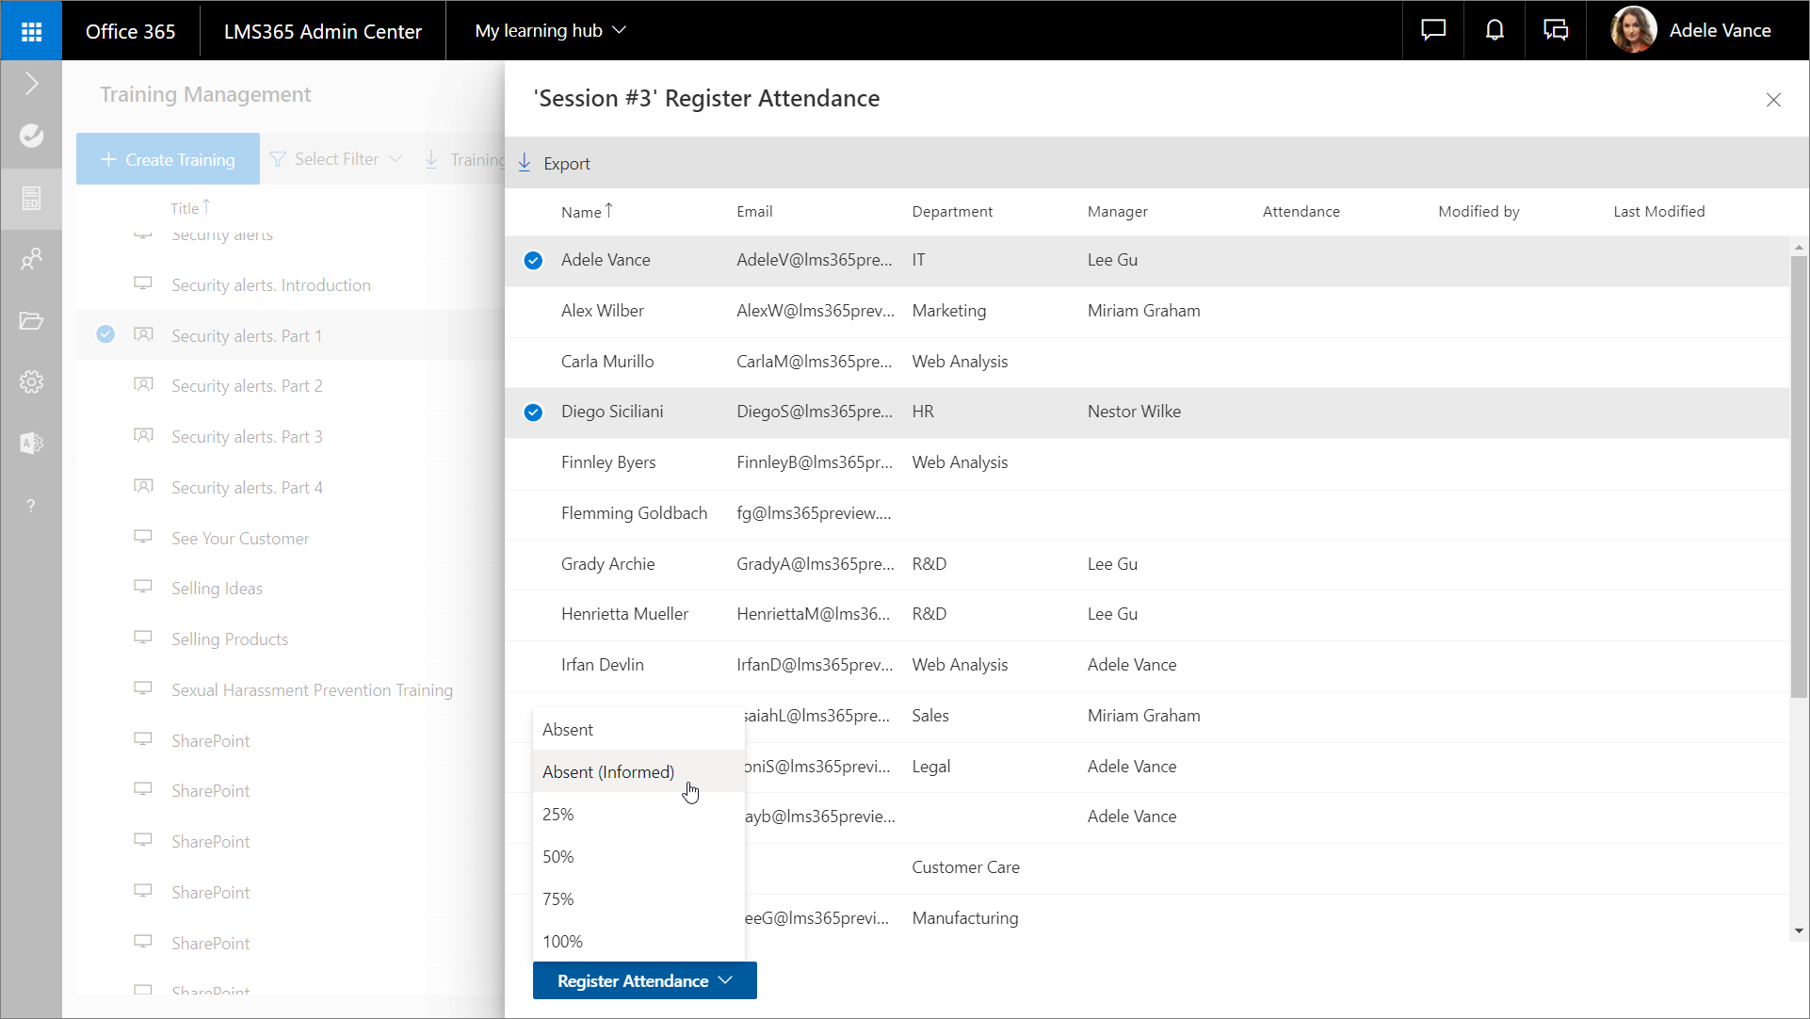This screenshot has width=1810, height=1019.
Task: Open the My learning hub dropdown
Action: tap(551, 30)
